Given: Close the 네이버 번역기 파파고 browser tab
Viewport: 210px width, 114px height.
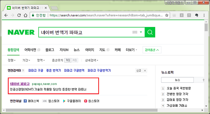Looking at the screenshot, I should tap(46, 8).
